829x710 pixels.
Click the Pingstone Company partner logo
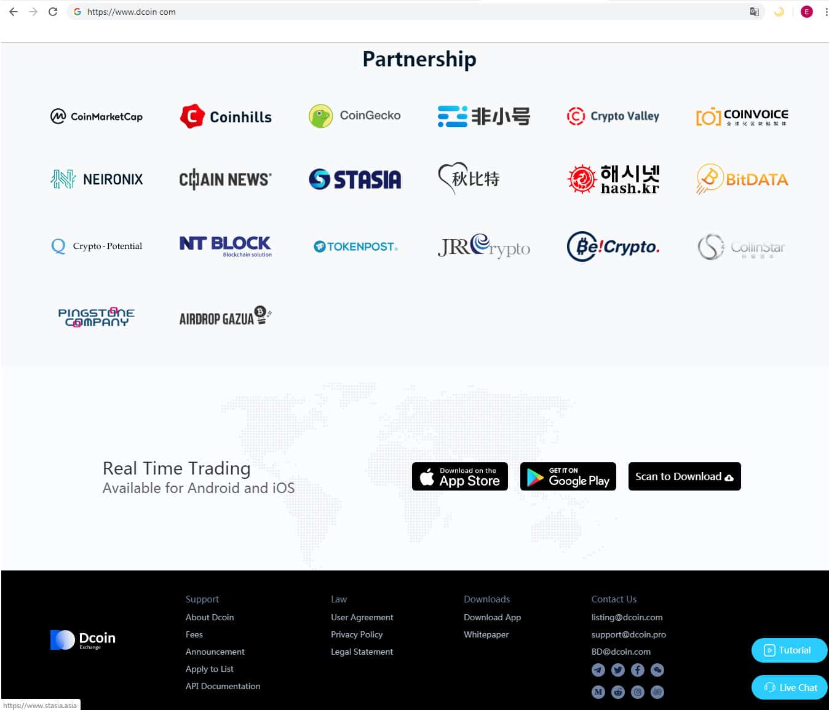tap(97, 317)
